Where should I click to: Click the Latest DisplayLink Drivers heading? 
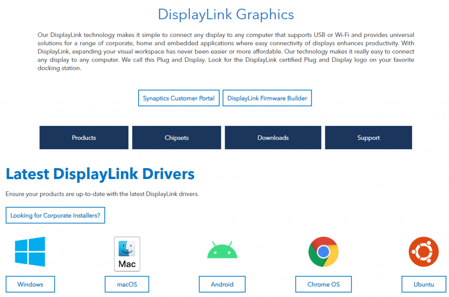pyautogui.click(x=100, y=174)
